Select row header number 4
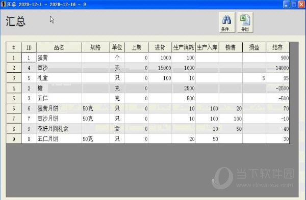Viewport: 306px width, 200px height. tap(14, 88)
